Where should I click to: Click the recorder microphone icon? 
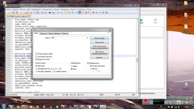[170, 102]
